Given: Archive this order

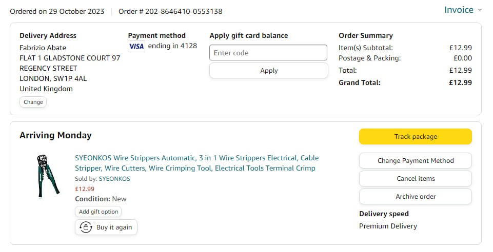Looking at the screenshot, I should [415, 196].
